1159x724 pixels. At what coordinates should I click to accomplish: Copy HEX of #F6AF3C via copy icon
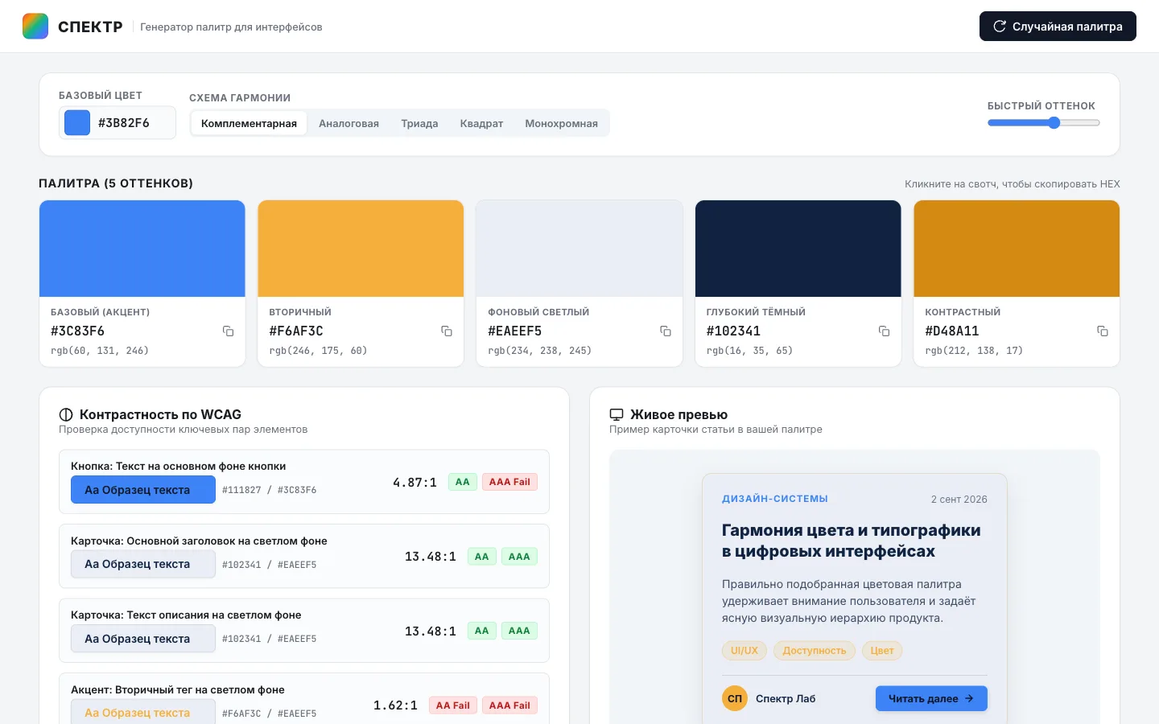(447, 331)
